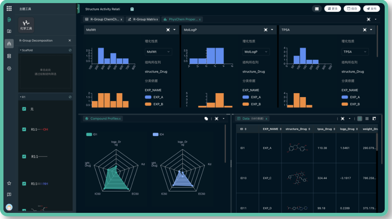Viewport: 392px width, 219px height.
Task: Maximize the MolWt chart panel
Action: coord(168,30)
